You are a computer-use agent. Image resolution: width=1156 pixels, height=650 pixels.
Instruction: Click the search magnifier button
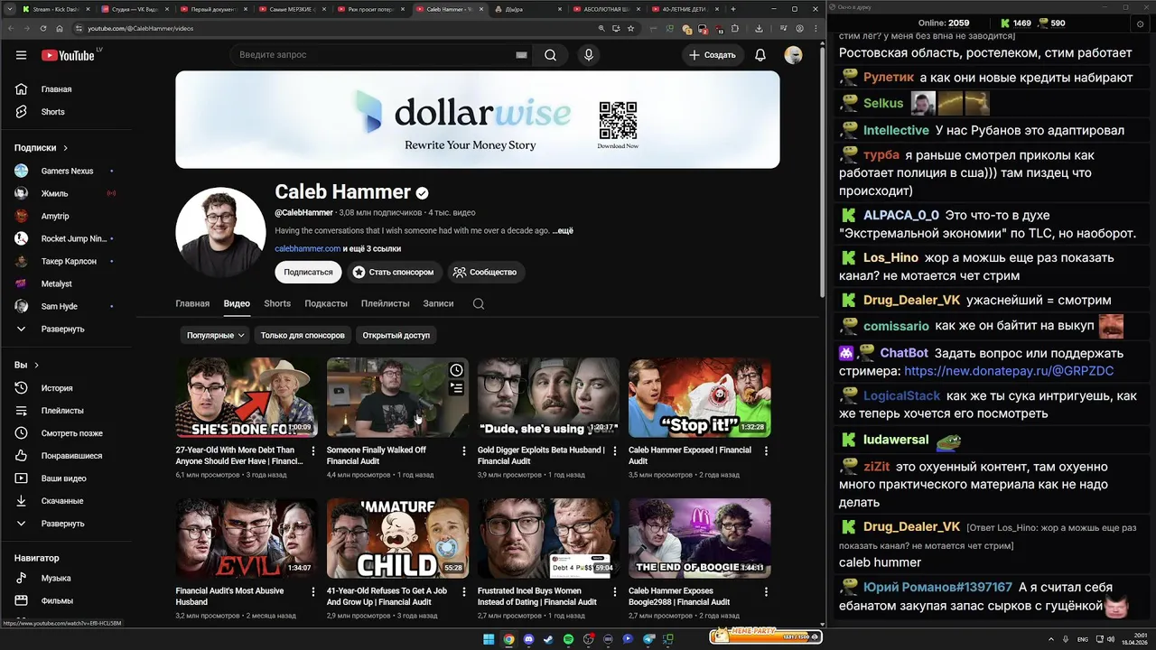point(550,55)
